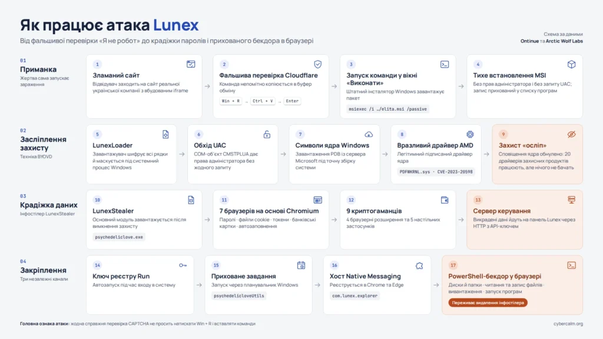The width and height of the screenshot is (603, 339).
Task: Click the Обхід UAC card title
Action: coord(210,145)
